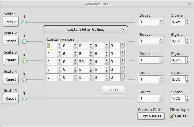The image size is (194, 127).
Task: Increase first row third column value 0
Action: tap(91, 44)
